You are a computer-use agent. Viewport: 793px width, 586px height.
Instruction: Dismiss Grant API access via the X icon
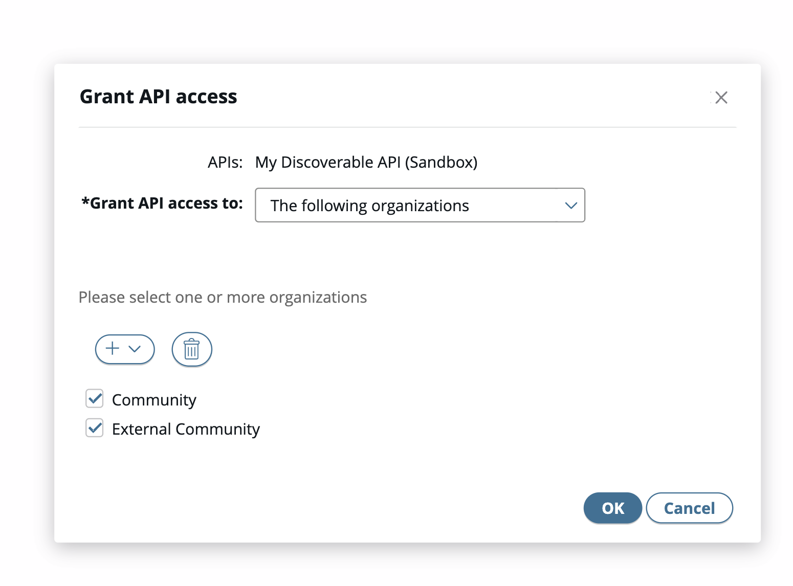[721, 97]
